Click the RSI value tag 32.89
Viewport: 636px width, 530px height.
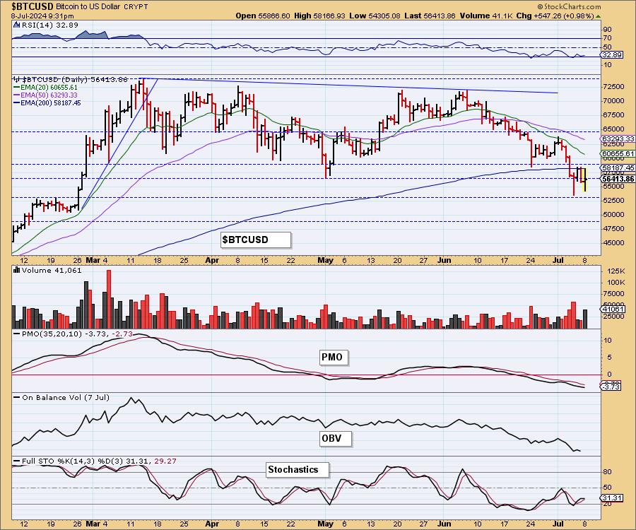(612, 54)
